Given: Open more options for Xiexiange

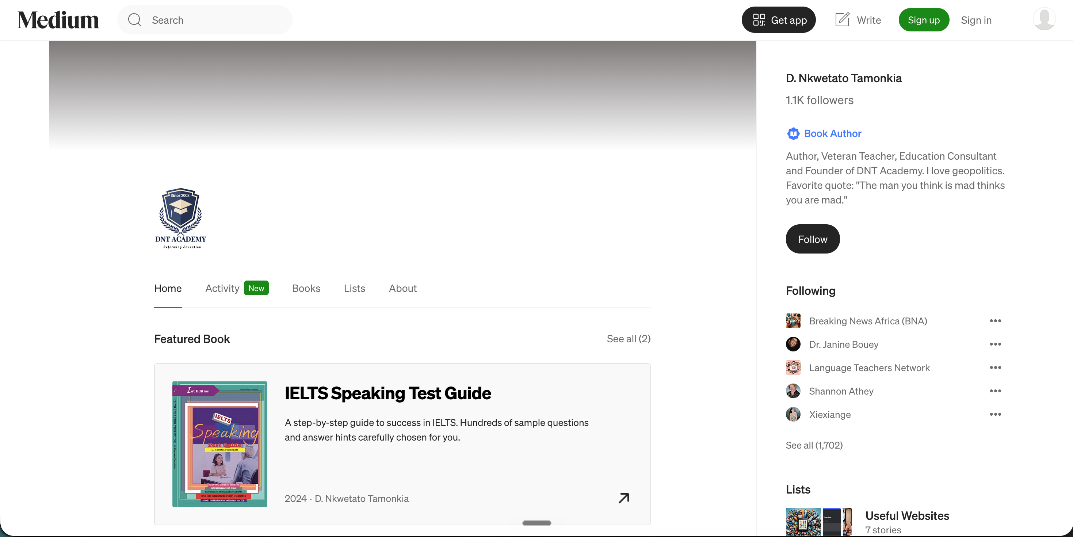Looking at the screenshot, I should [x=995, y=414].
